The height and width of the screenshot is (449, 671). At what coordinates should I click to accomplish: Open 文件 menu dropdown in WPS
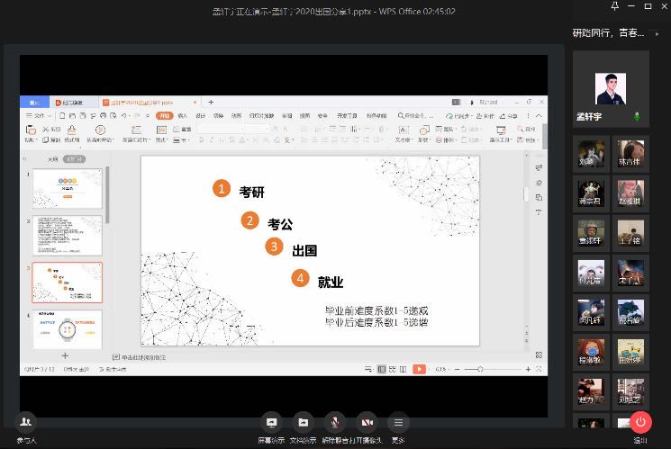[39, 115]
